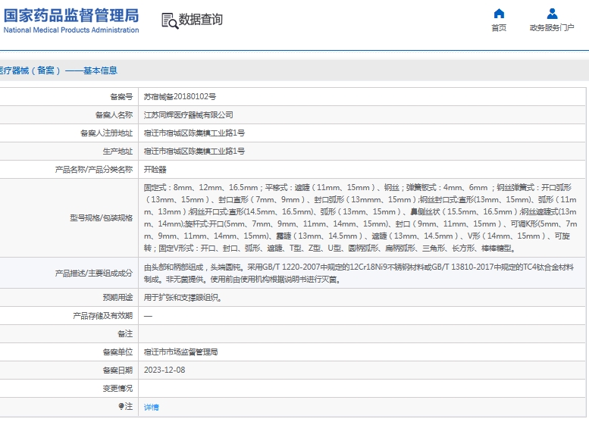Click the 备案日期 row label
Image resolution: width=589 pixels, height=422 pixels.
(x=117, y=370)
